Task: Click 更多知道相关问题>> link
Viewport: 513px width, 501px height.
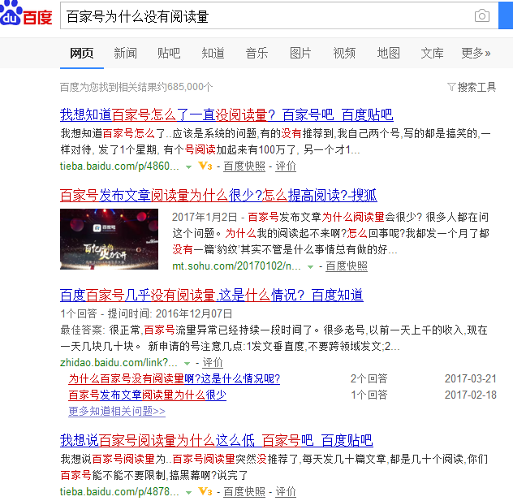Action: pyautogui.click(x=117, y=411)
